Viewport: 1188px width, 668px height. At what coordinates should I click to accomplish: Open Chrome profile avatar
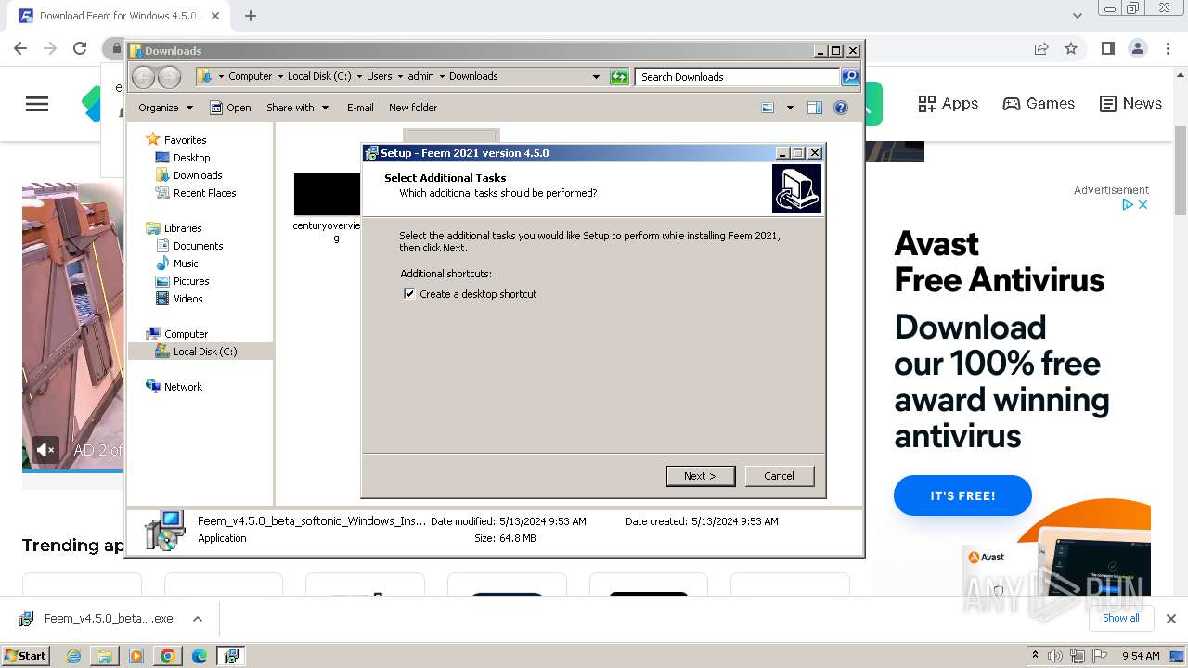point(1138,48)
